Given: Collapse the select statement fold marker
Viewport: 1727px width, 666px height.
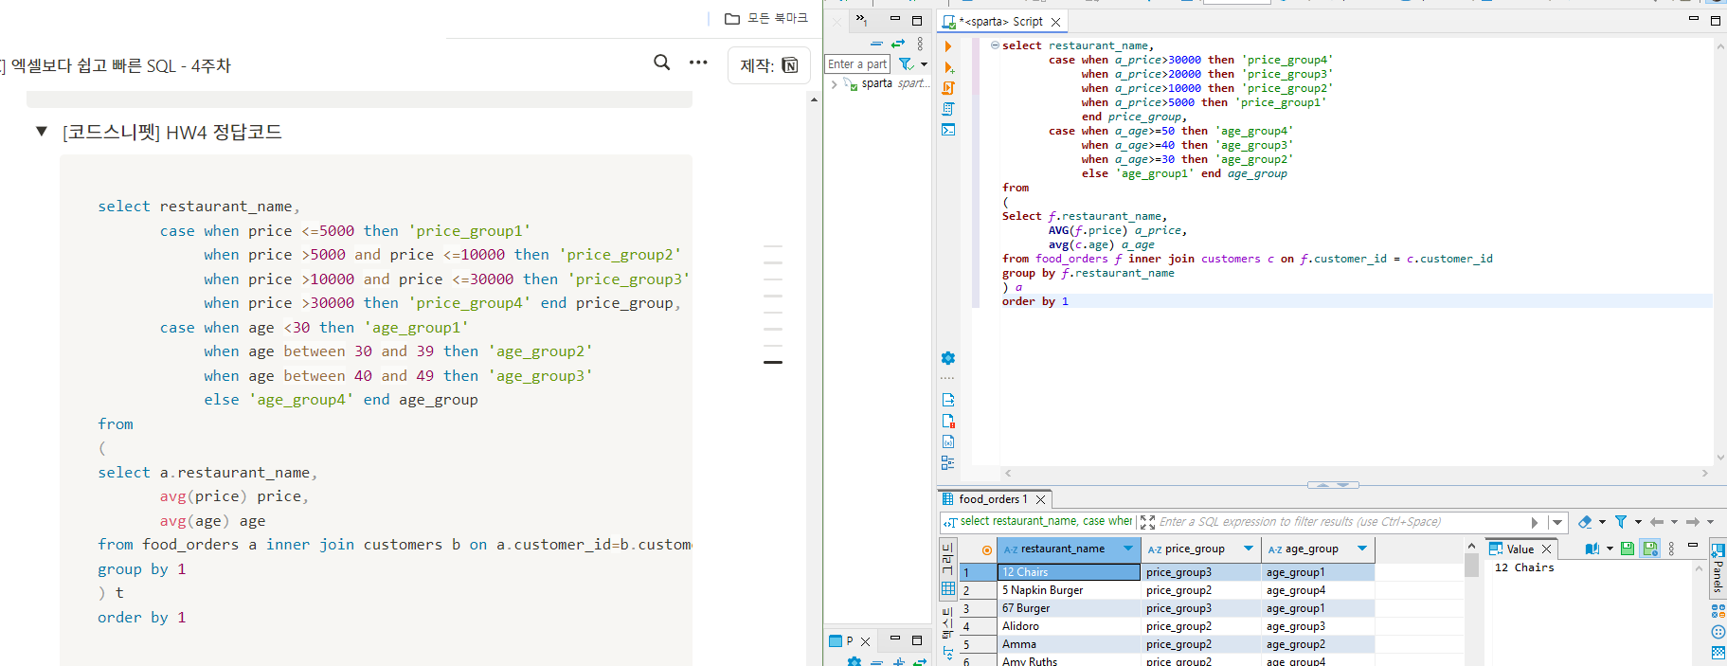Looking at the screenshot, I should pyautogui.click(x=995, y=45).
